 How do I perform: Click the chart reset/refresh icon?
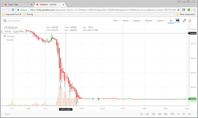(190, 21)
